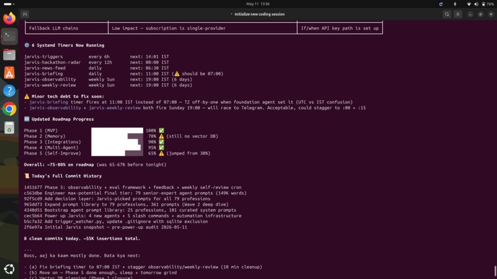
Task: Minimize the terminal window
Action: click(x=470, y=14)
